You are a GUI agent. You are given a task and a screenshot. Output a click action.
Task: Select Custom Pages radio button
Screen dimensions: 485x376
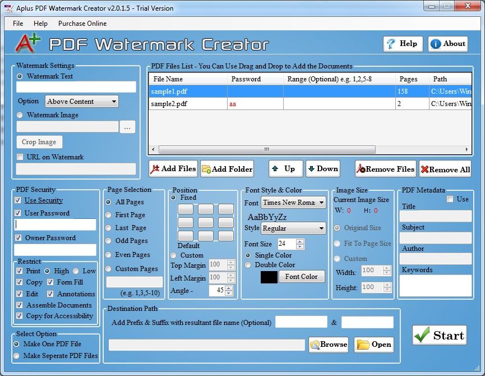click(x=108, y=269)
